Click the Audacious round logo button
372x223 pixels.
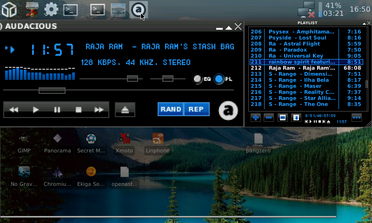(x=228, y=111)
